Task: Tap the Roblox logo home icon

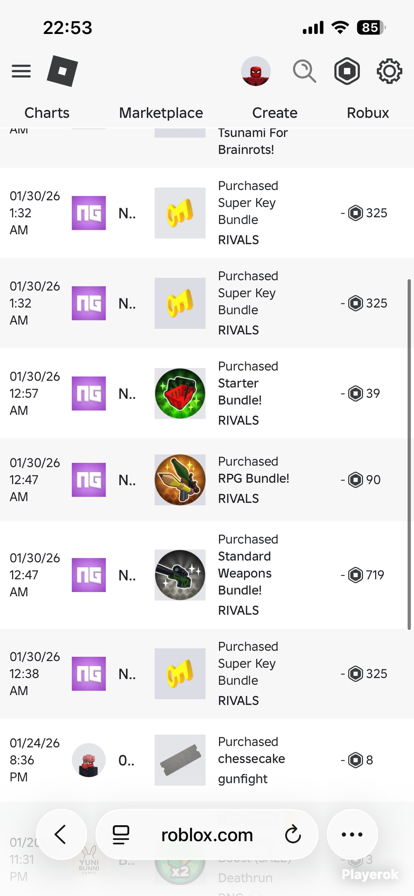Action: point(62,71)
